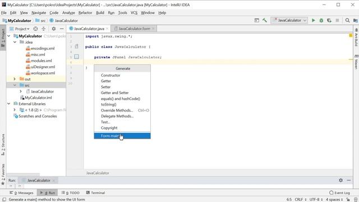Open the Build menu

click(100, 13)
